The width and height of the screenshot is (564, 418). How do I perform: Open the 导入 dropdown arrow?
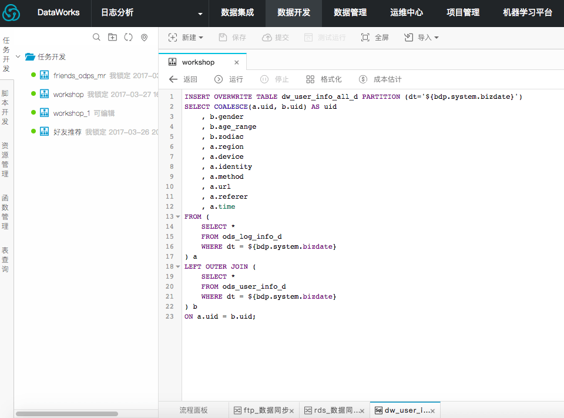coord(437,38)
